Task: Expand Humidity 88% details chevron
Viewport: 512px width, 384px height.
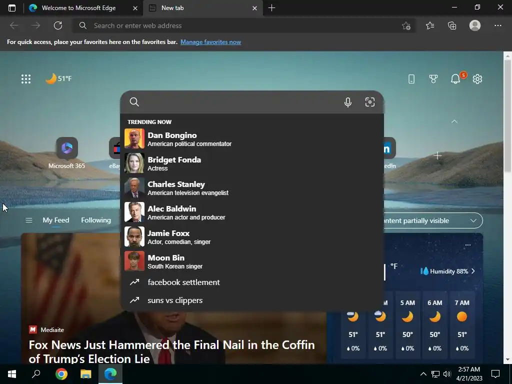Action: pos(473,271)
